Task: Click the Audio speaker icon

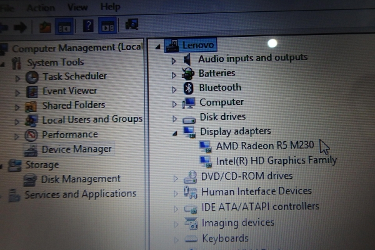Action: pyautogui.click(x=187, y=59)
